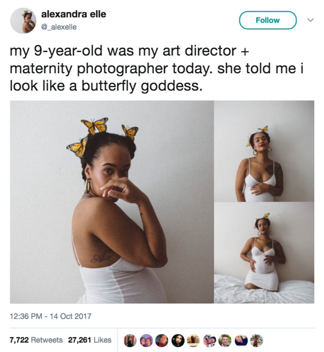Click the purple-tinted two-person liker avatar

tap(146, 340)
